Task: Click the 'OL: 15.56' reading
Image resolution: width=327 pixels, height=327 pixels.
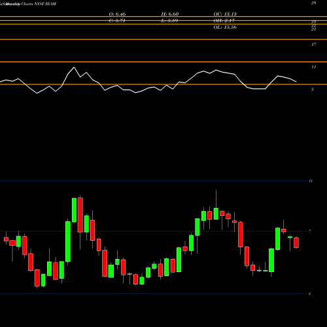Action: 225,27
